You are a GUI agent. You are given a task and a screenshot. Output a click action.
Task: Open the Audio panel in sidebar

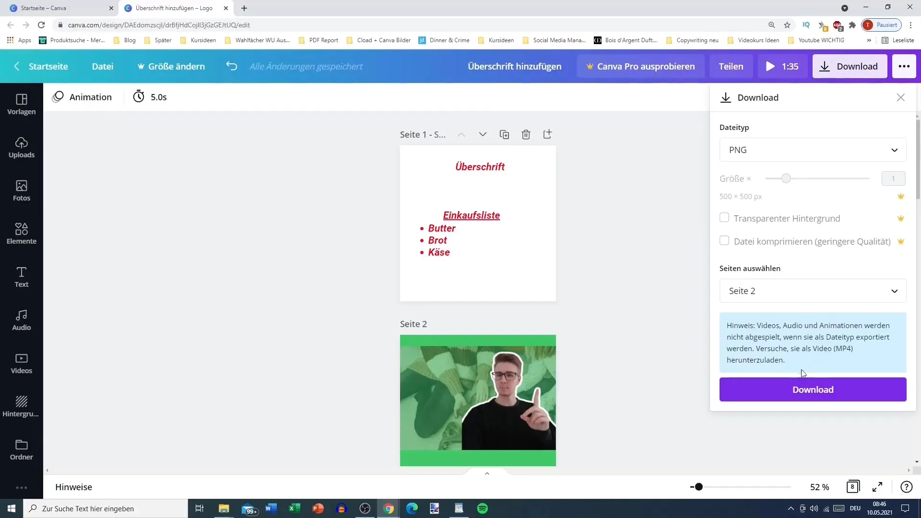(21, 319)
